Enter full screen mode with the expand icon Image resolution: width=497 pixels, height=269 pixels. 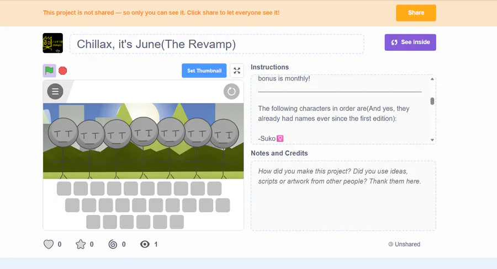237,71
